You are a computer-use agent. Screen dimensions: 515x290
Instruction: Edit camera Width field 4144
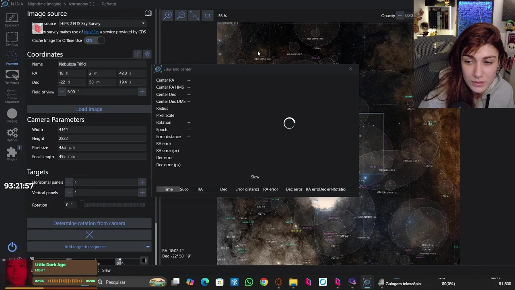pyautogui.click(x=102, y=129)
